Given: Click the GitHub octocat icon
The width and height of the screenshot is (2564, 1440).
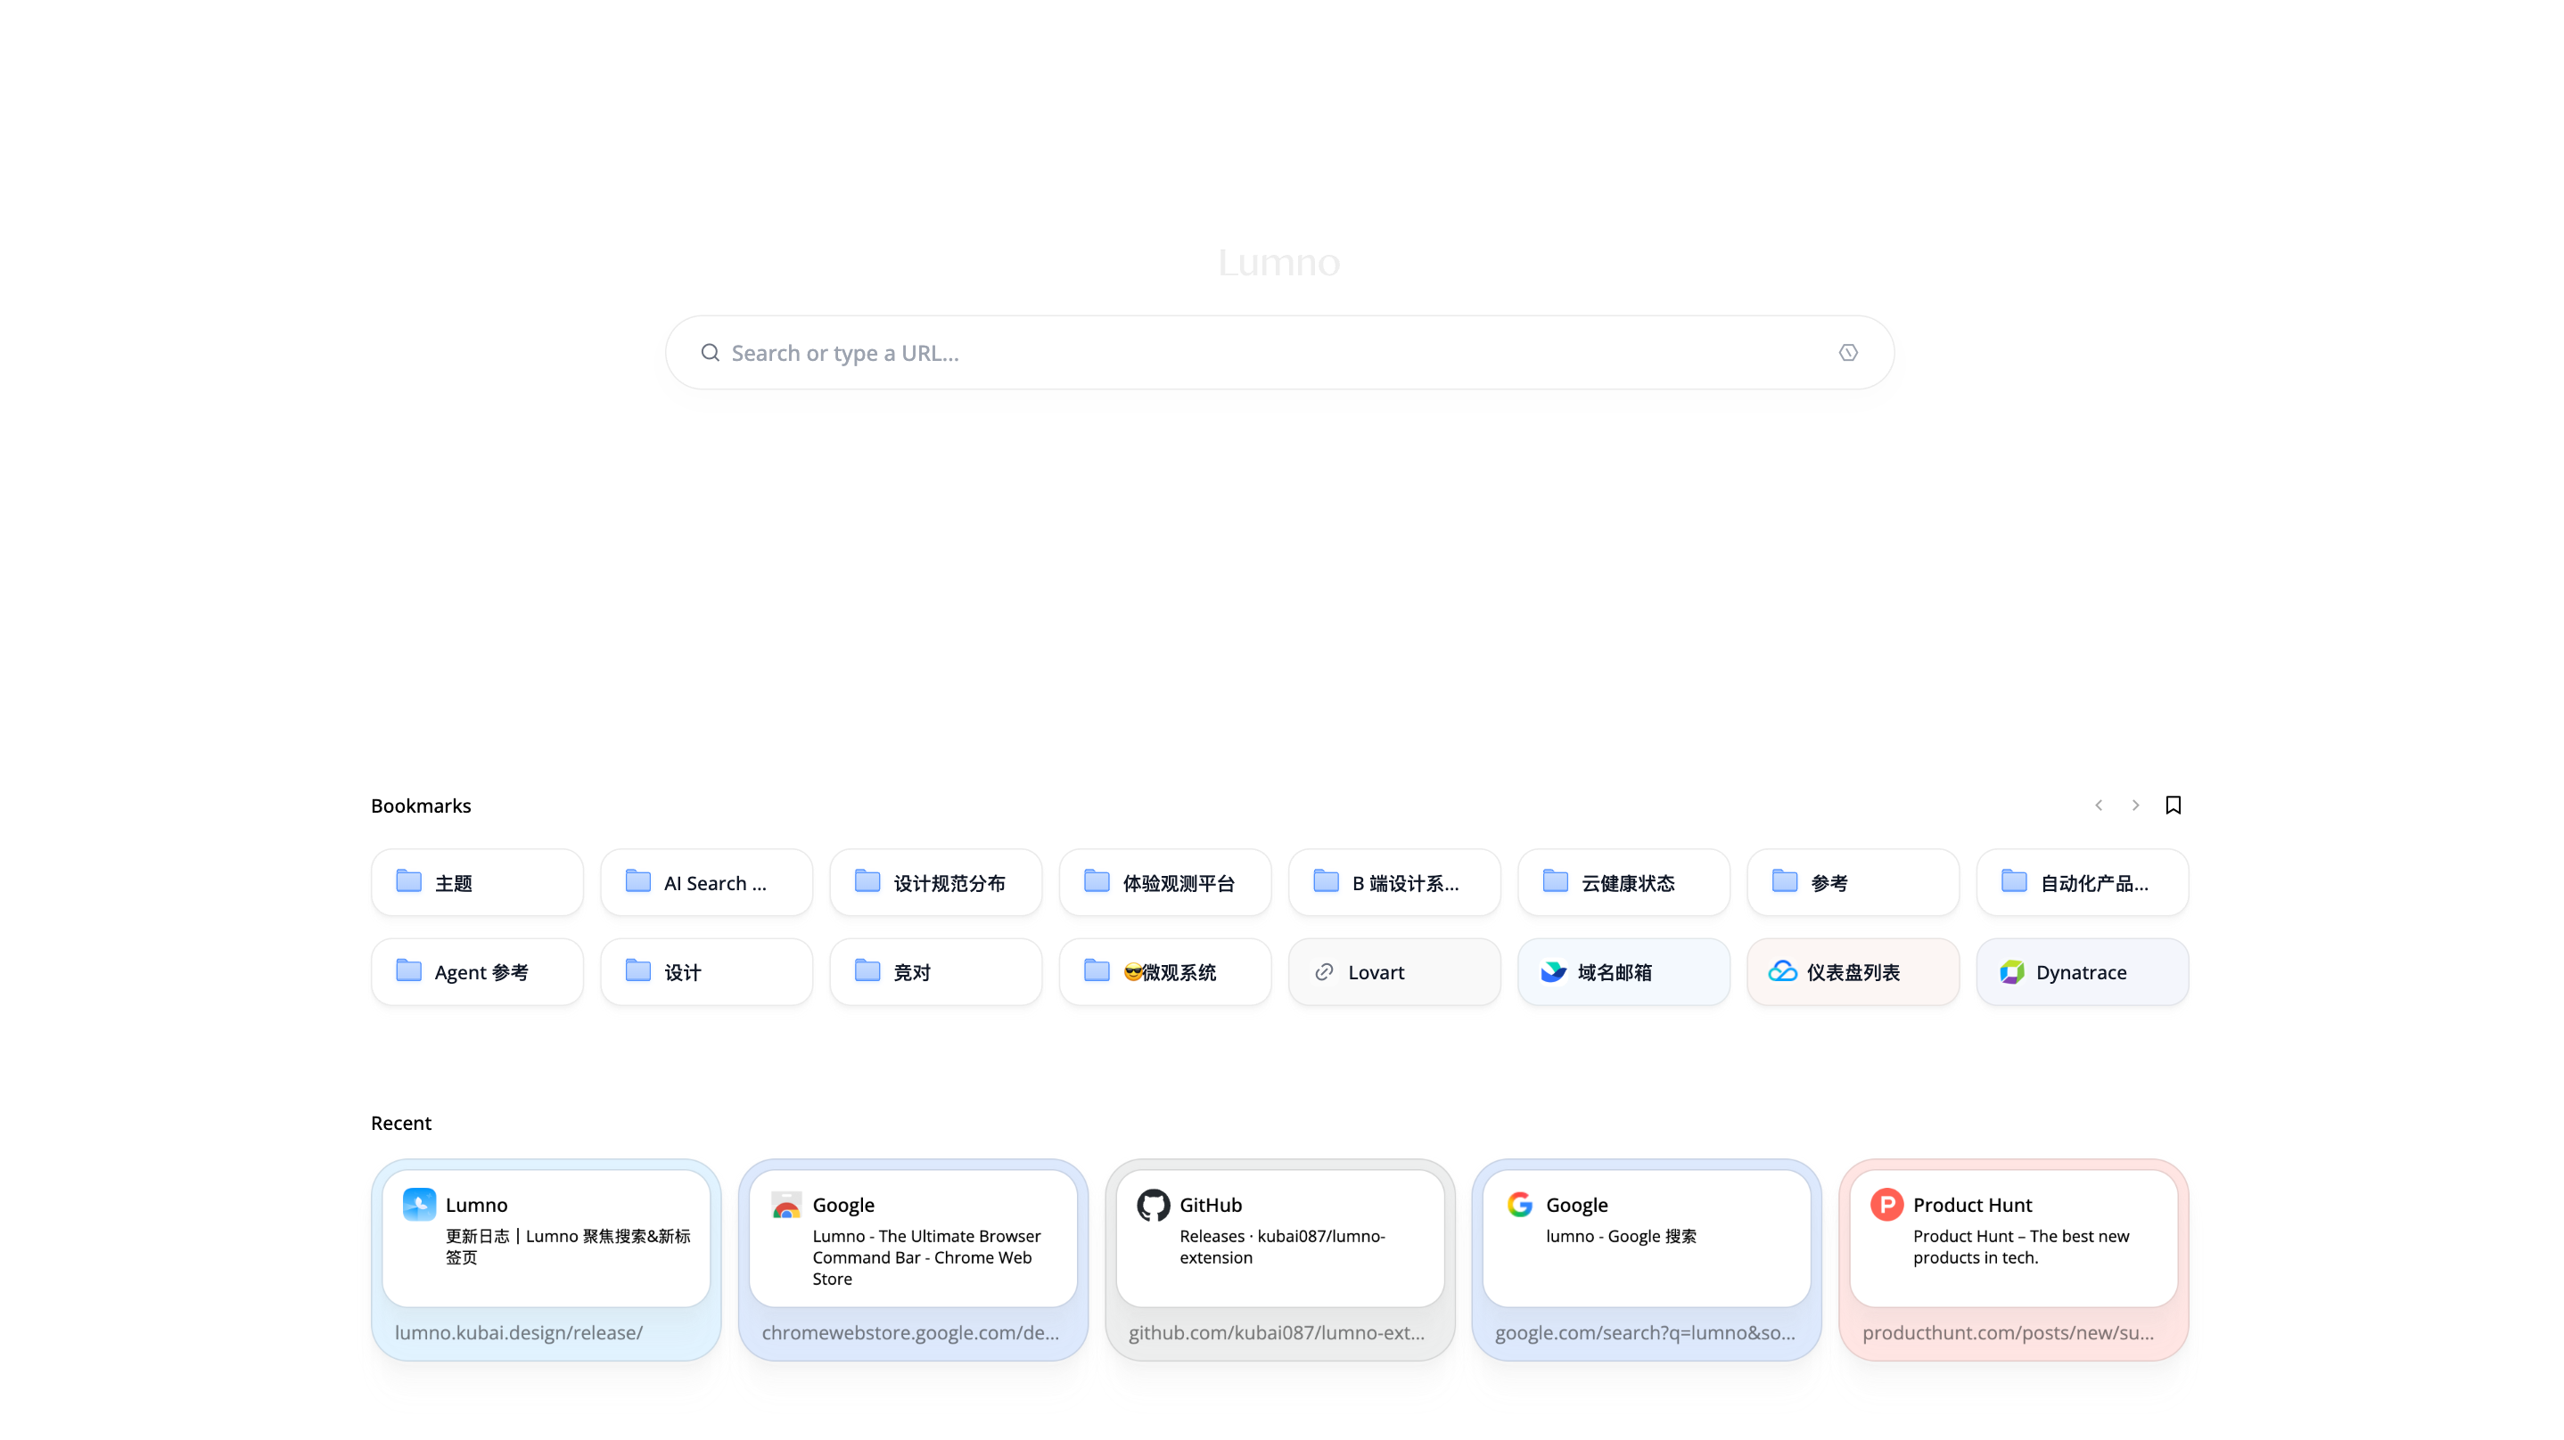Looking at the screenshot, I should (x=1153, y=1205).
